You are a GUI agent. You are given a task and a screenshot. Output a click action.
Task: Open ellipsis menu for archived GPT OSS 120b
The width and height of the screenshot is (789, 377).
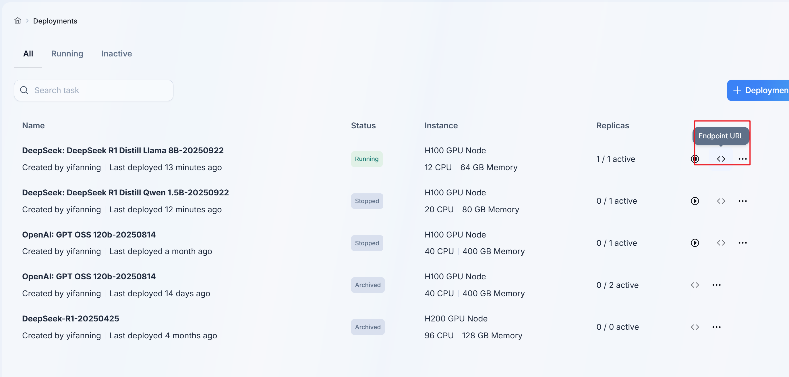point(716,285)
